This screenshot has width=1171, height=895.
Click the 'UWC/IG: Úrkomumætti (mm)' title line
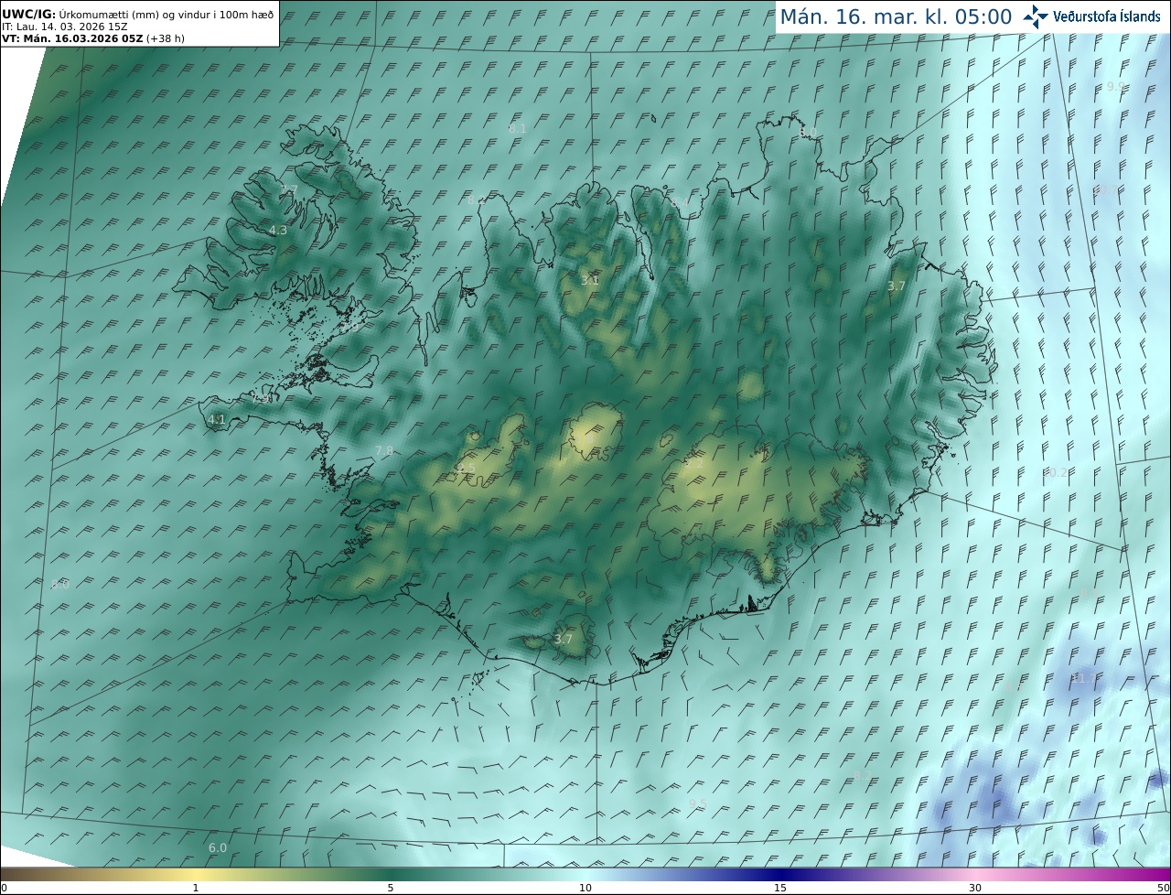point(137,15)
